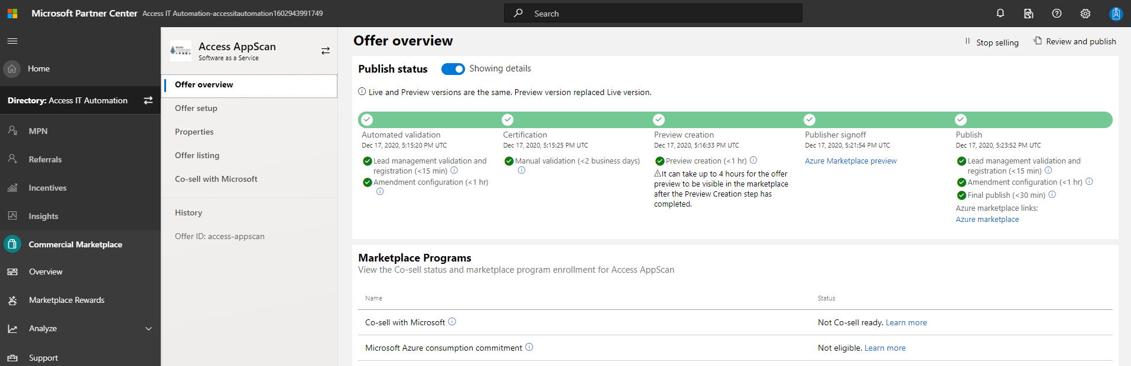Screen dimensions: 1131x366
Task: Click Stop selling button
Action: coord(992,42)
